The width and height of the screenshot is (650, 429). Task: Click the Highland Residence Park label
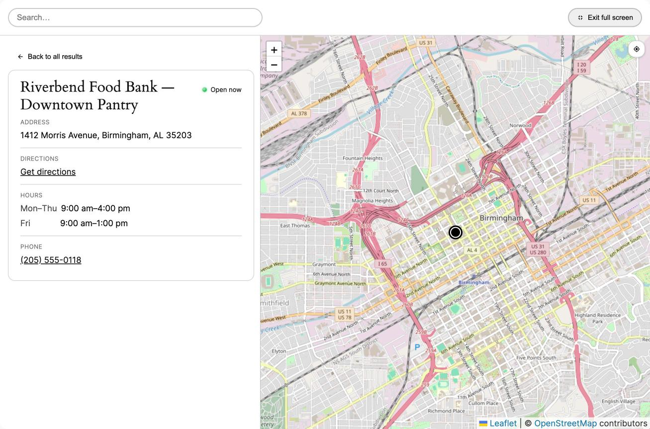click(597, 318)
